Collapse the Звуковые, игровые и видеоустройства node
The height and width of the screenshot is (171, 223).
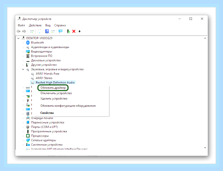point(23,69)
